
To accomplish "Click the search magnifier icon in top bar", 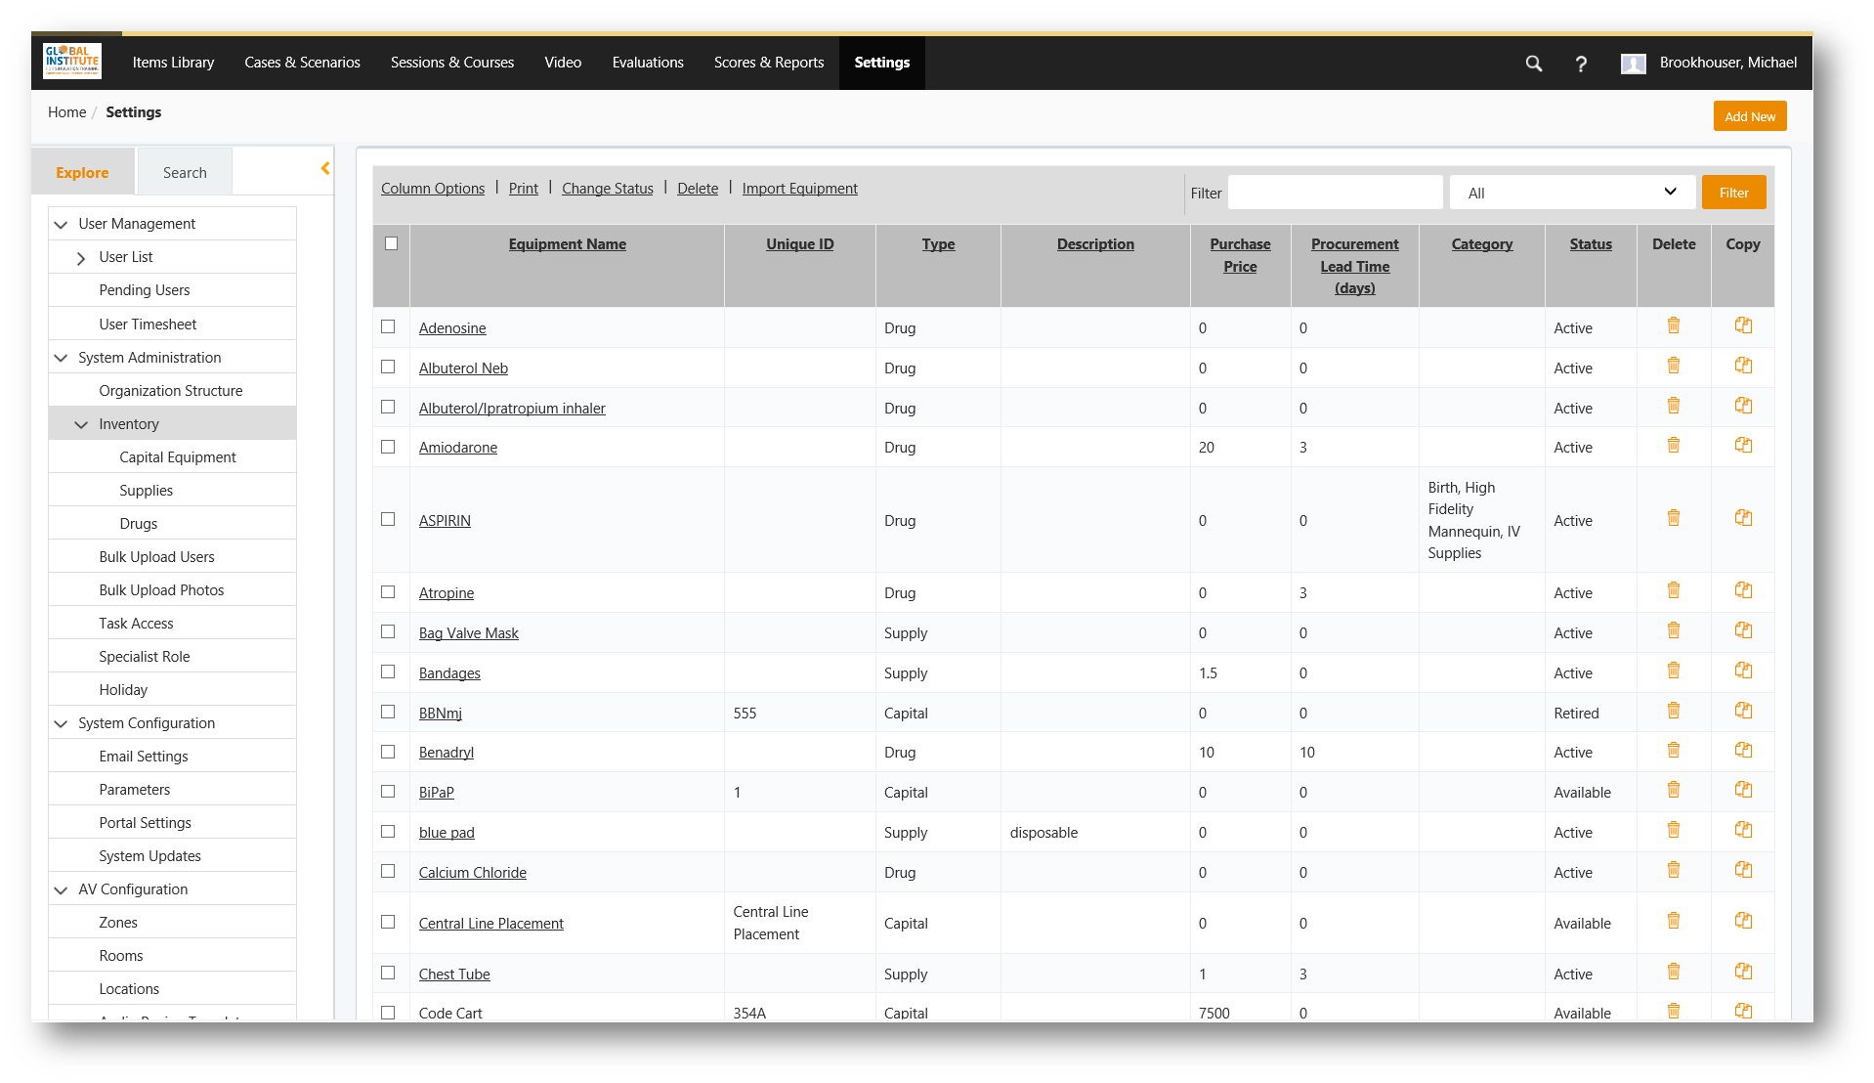I will (x=1533, y=64).
